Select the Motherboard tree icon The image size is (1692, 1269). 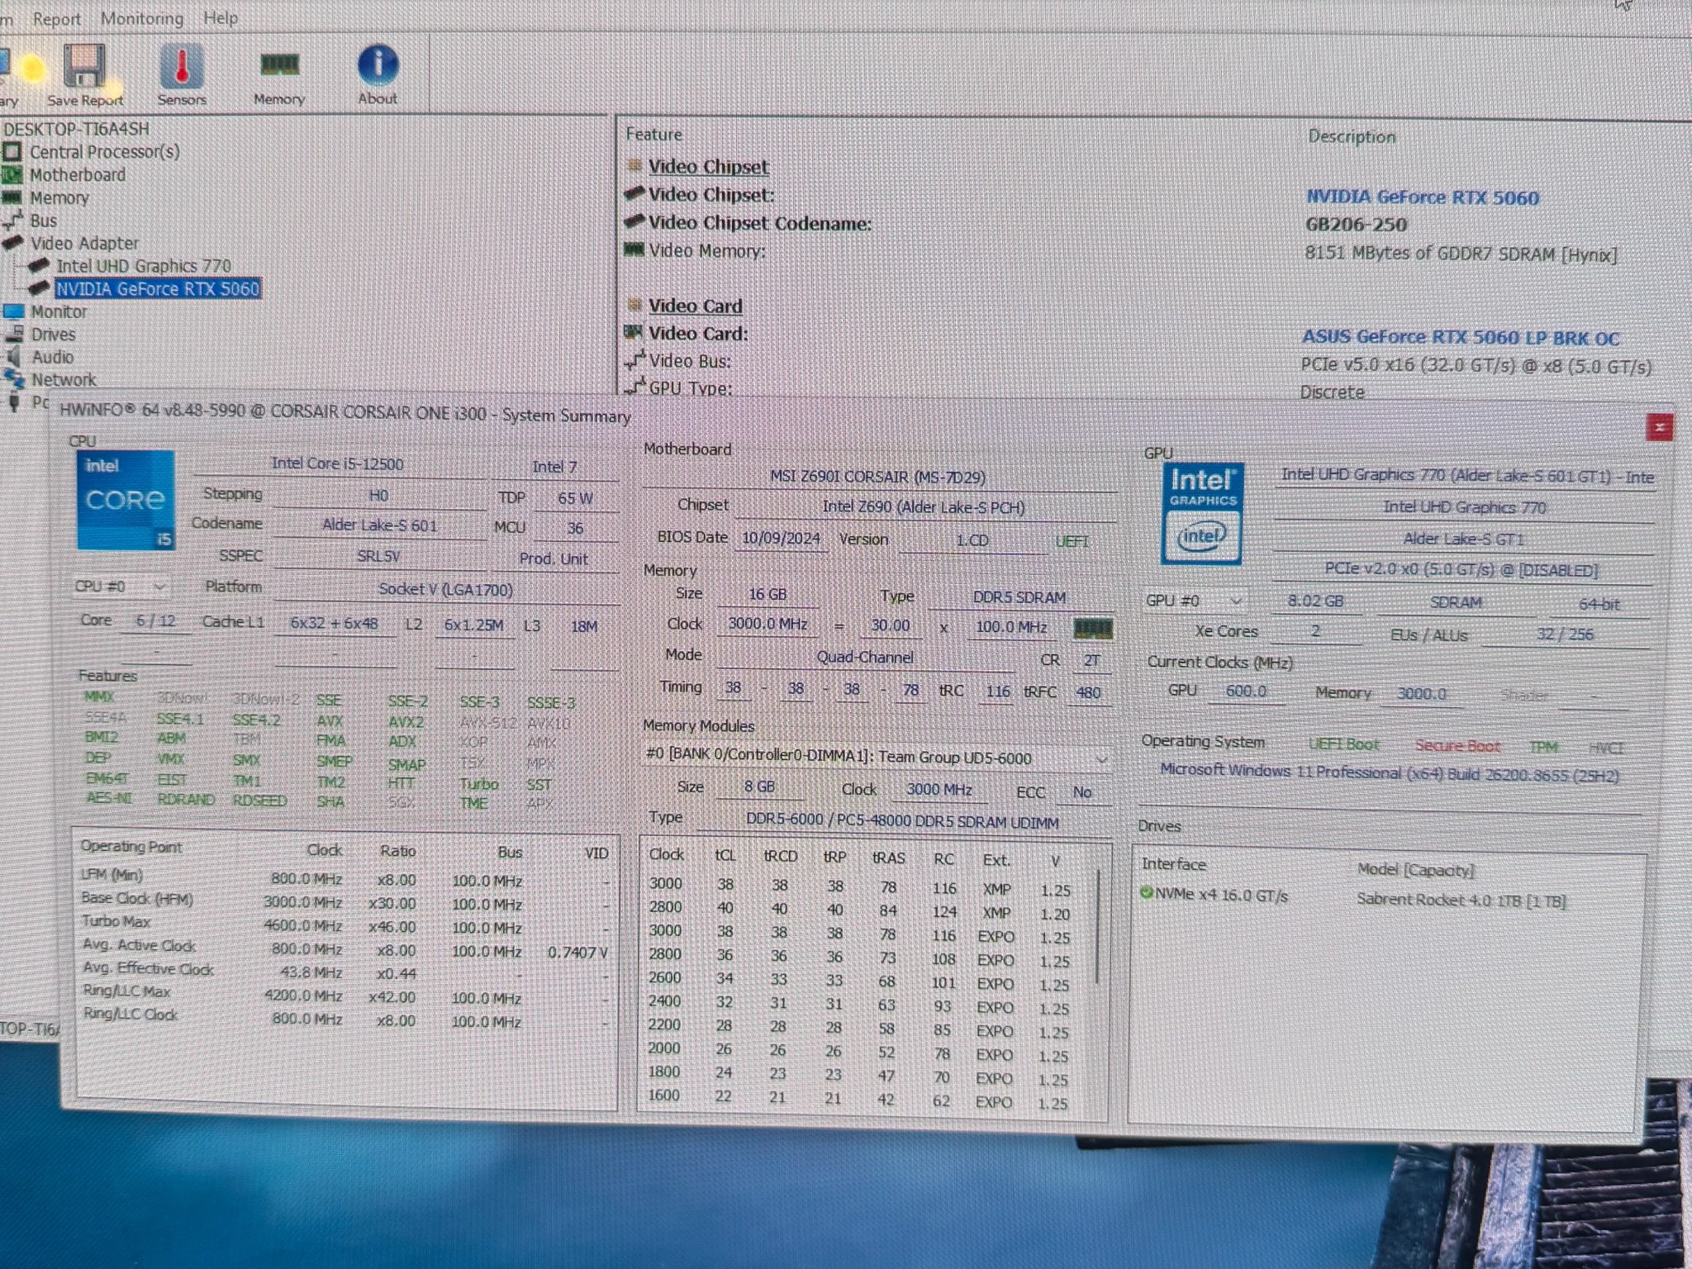pos(12,175)
